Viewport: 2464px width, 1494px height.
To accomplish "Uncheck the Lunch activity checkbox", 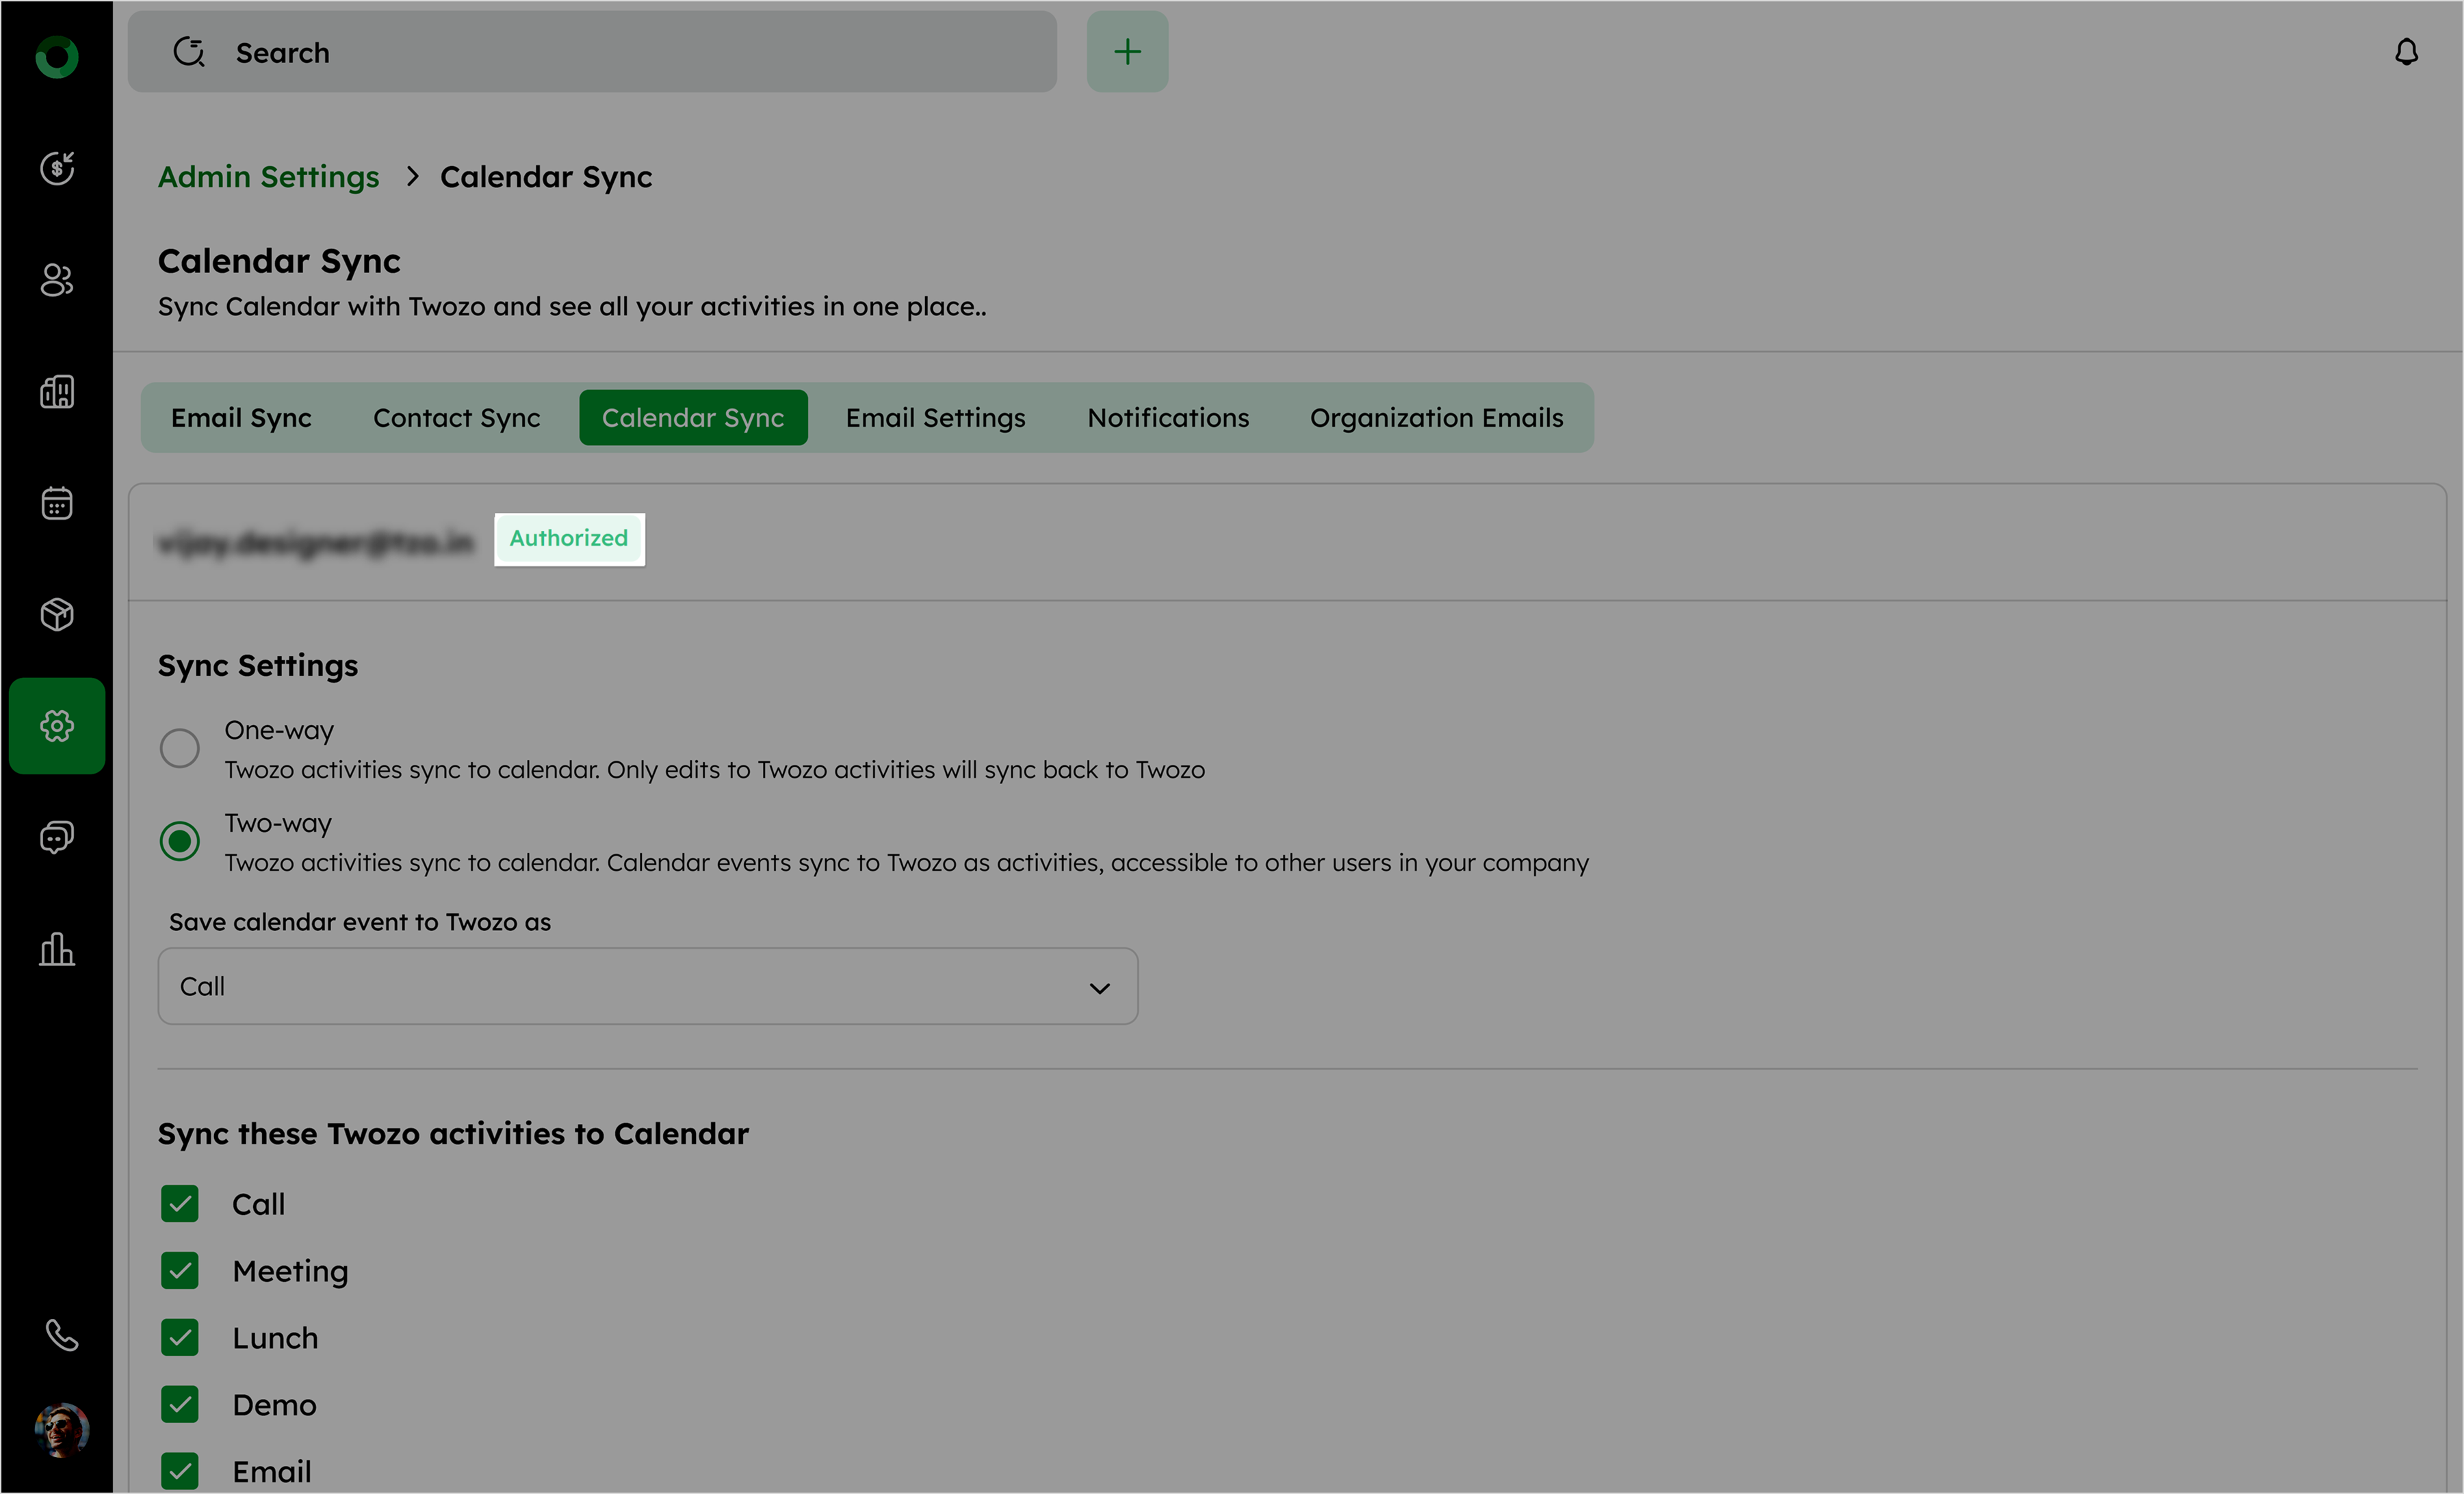I will pyautogui.click(x=180, y=1338).
